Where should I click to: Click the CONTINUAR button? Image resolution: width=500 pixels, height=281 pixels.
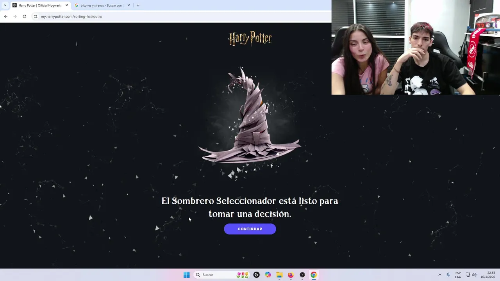click(x=250, y=229)
